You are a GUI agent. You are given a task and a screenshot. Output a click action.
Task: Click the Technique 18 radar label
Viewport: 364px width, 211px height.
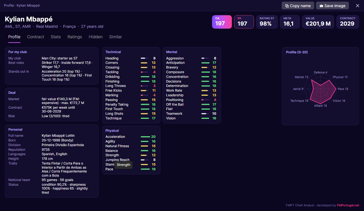tap(299, 101)
